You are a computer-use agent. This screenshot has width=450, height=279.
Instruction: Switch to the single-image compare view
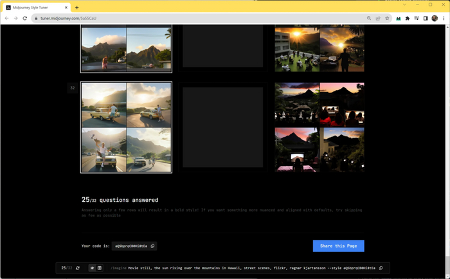tap(92, 268)
